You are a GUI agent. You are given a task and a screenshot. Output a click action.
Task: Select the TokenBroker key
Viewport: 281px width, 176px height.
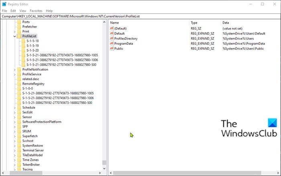tap(31, 164)
